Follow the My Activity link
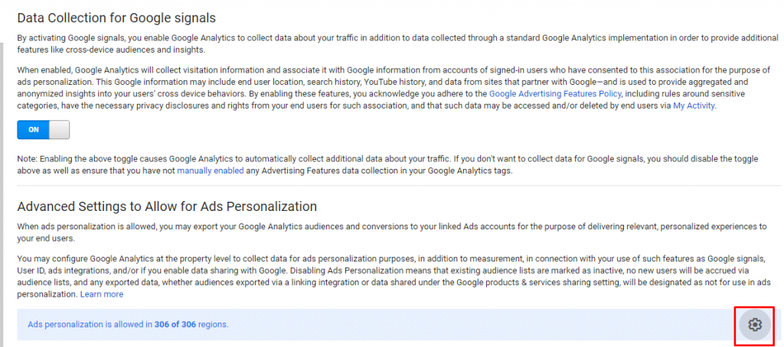This screenshot has width=784, height=347. click(x=694, y=106)
